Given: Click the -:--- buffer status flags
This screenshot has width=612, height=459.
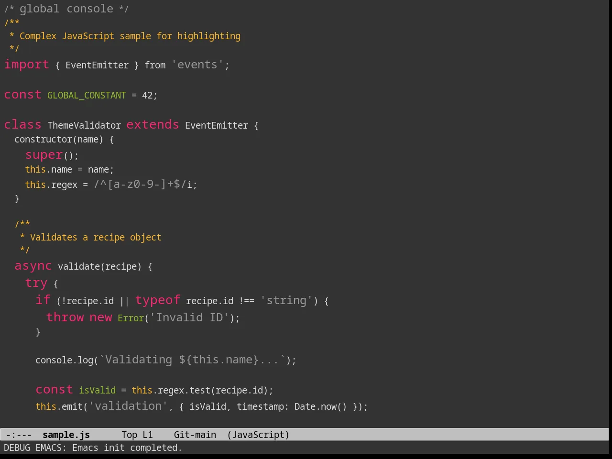Looking at the screenshot, I should [x=19, y=435].
